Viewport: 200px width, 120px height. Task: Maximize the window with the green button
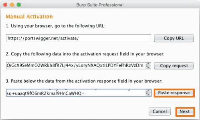point(19,5)
